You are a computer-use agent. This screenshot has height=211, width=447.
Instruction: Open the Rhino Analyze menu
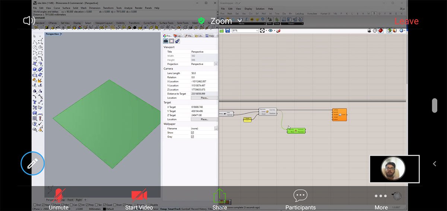(x=128, y=8)
